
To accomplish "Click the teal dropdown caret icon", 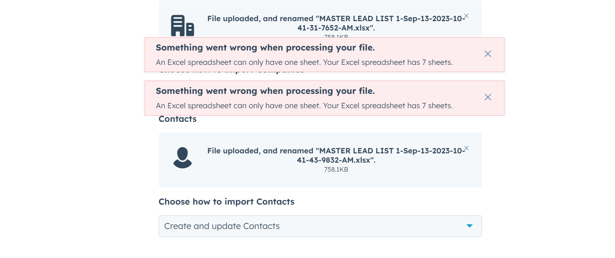I will click(470, 226).
